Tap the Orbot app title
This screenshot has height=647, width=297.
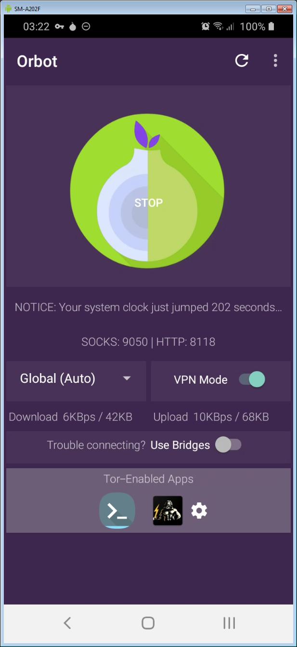coord(37,61)
